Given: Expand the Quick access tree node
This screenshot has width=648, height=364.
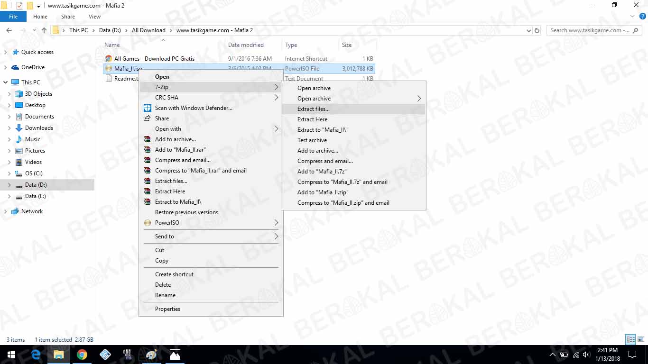Looking at the screenshot, I should pyautogui.click(x=6, y=52).
